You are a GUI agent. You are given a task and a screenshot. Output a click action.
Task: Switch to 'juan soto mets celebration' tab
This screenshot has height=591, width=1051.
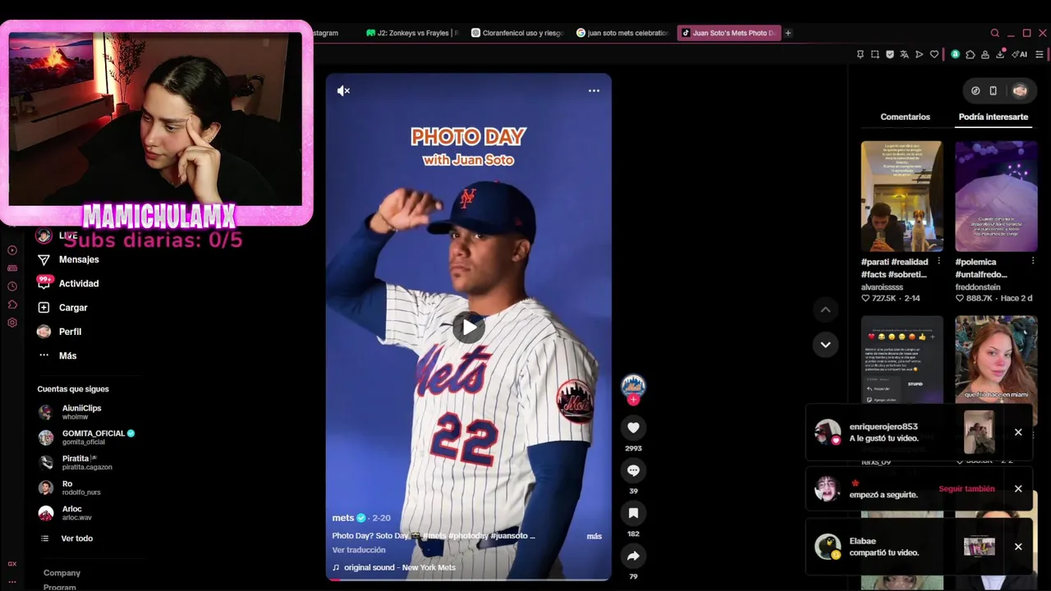coord(622,33)
